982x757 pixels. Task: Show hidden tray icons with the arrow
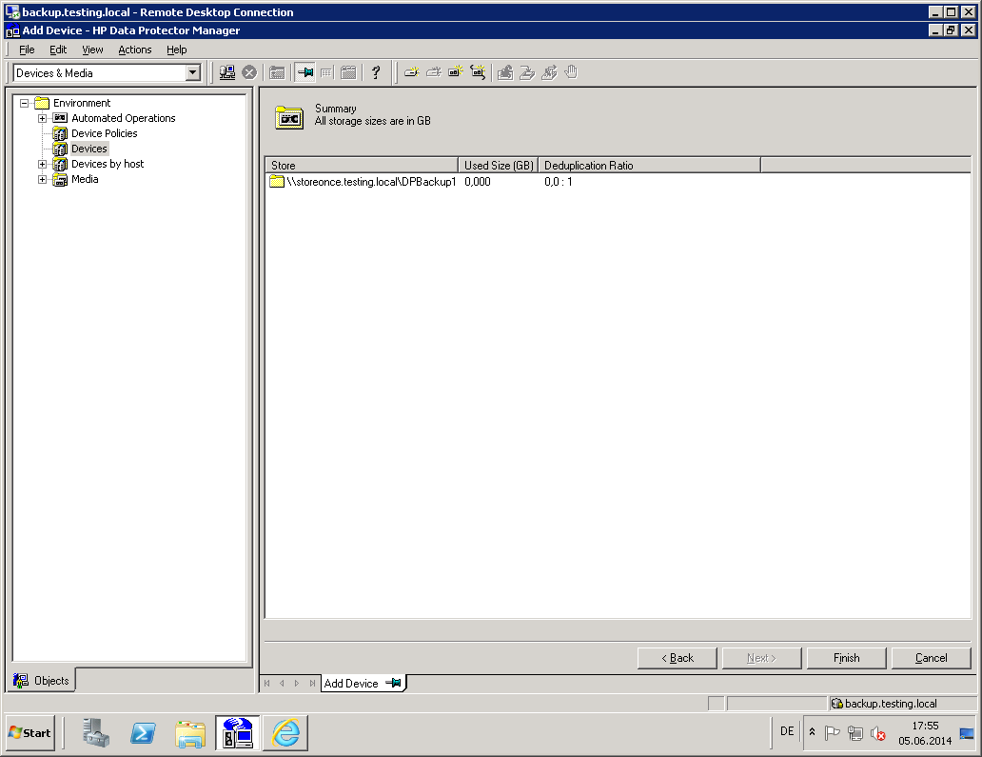[x=812, y=732]
